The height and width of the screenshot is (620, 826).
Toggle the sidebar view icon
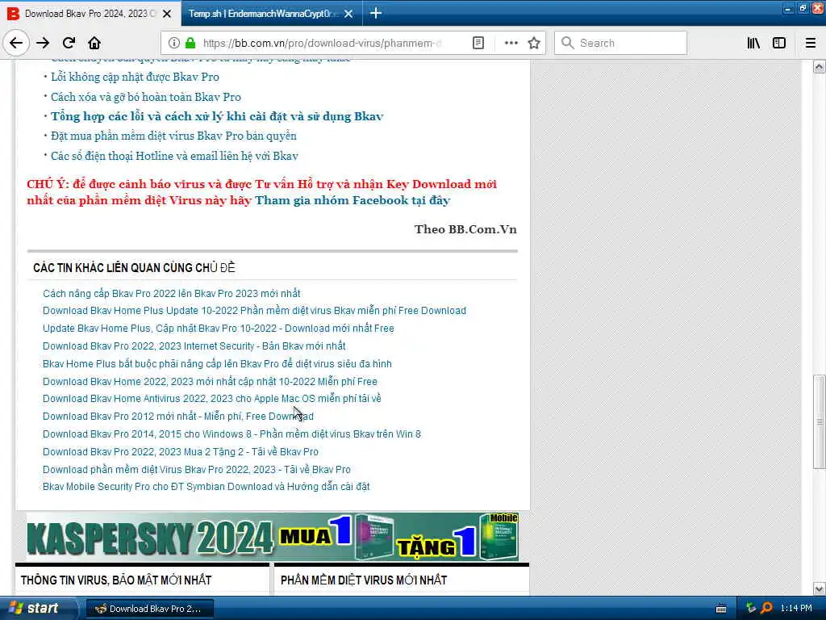(779, 43)
